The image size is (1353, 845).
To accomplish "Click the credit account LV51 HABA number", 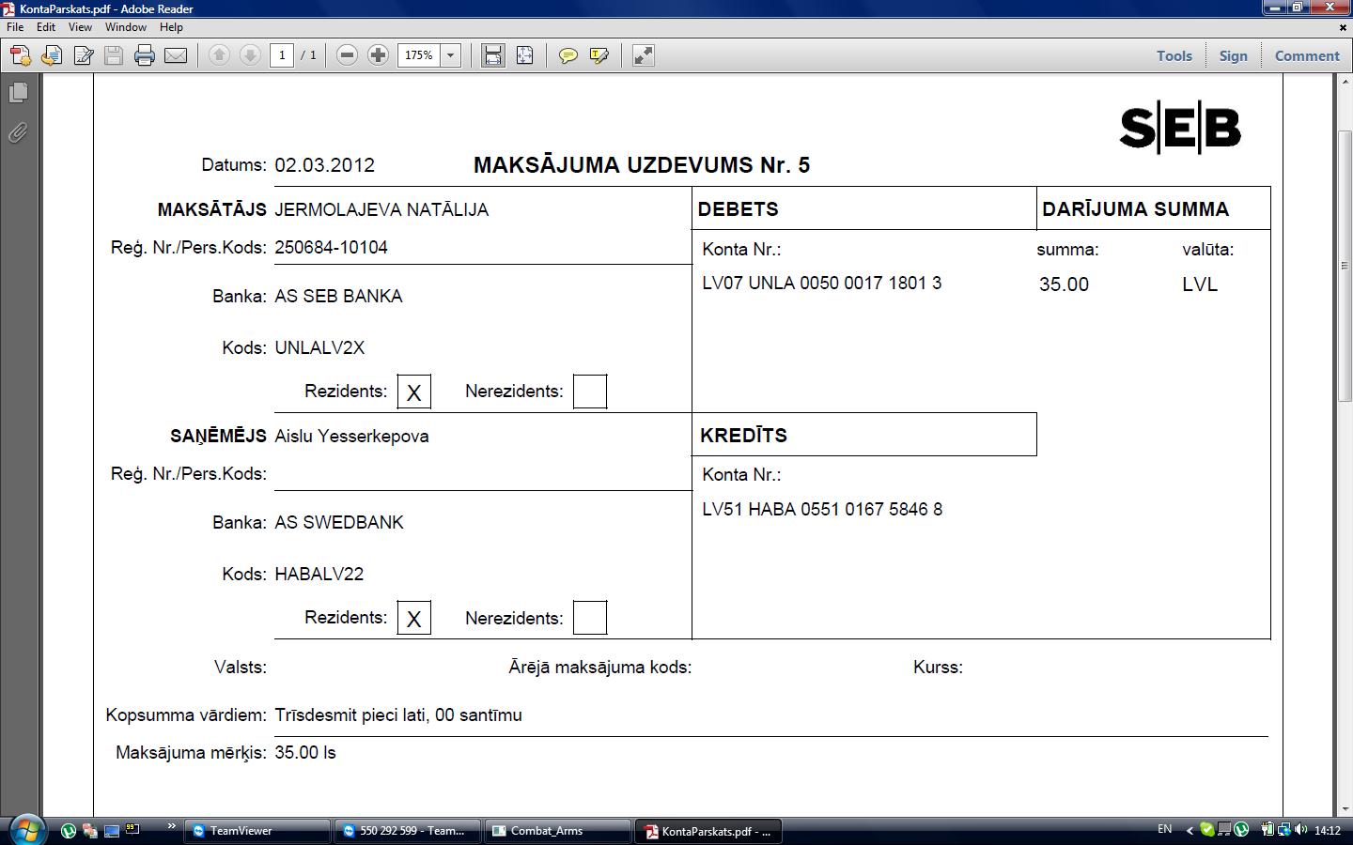I will [x=822, y=509].
